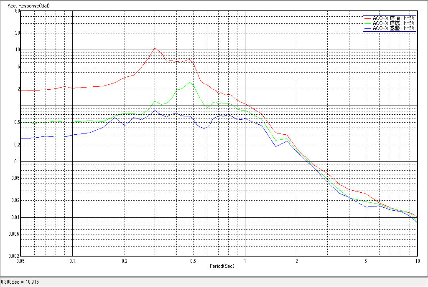Viewport: 428px width, 287px height.
Task: Click the period axis label 0.2
Action: [125, 261]
